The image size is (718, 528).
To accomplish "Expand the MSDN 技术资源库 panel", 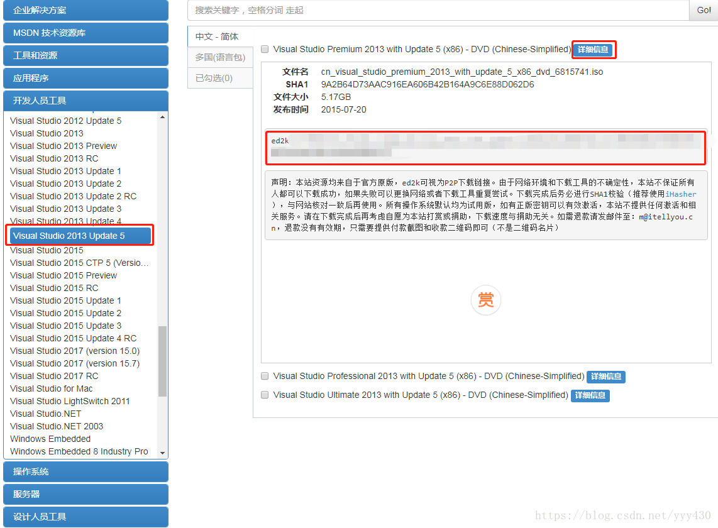I will [86, 33].
